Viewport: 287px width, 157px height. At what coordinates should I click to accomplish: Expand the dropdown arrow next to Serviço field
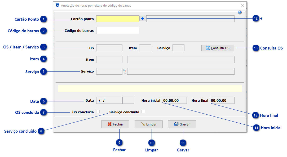click(x=125, y=74)
